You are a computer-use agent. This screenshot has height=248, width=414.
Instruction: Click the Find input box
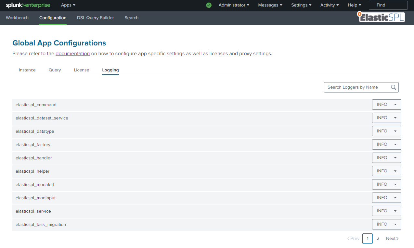[388, 5]
